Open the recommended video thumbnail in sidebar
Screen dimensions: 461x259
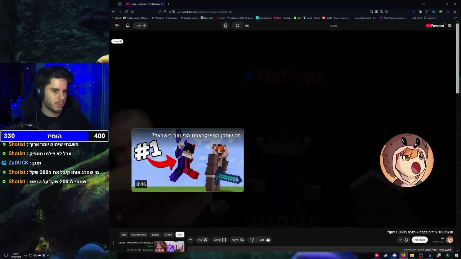point(169,246)
